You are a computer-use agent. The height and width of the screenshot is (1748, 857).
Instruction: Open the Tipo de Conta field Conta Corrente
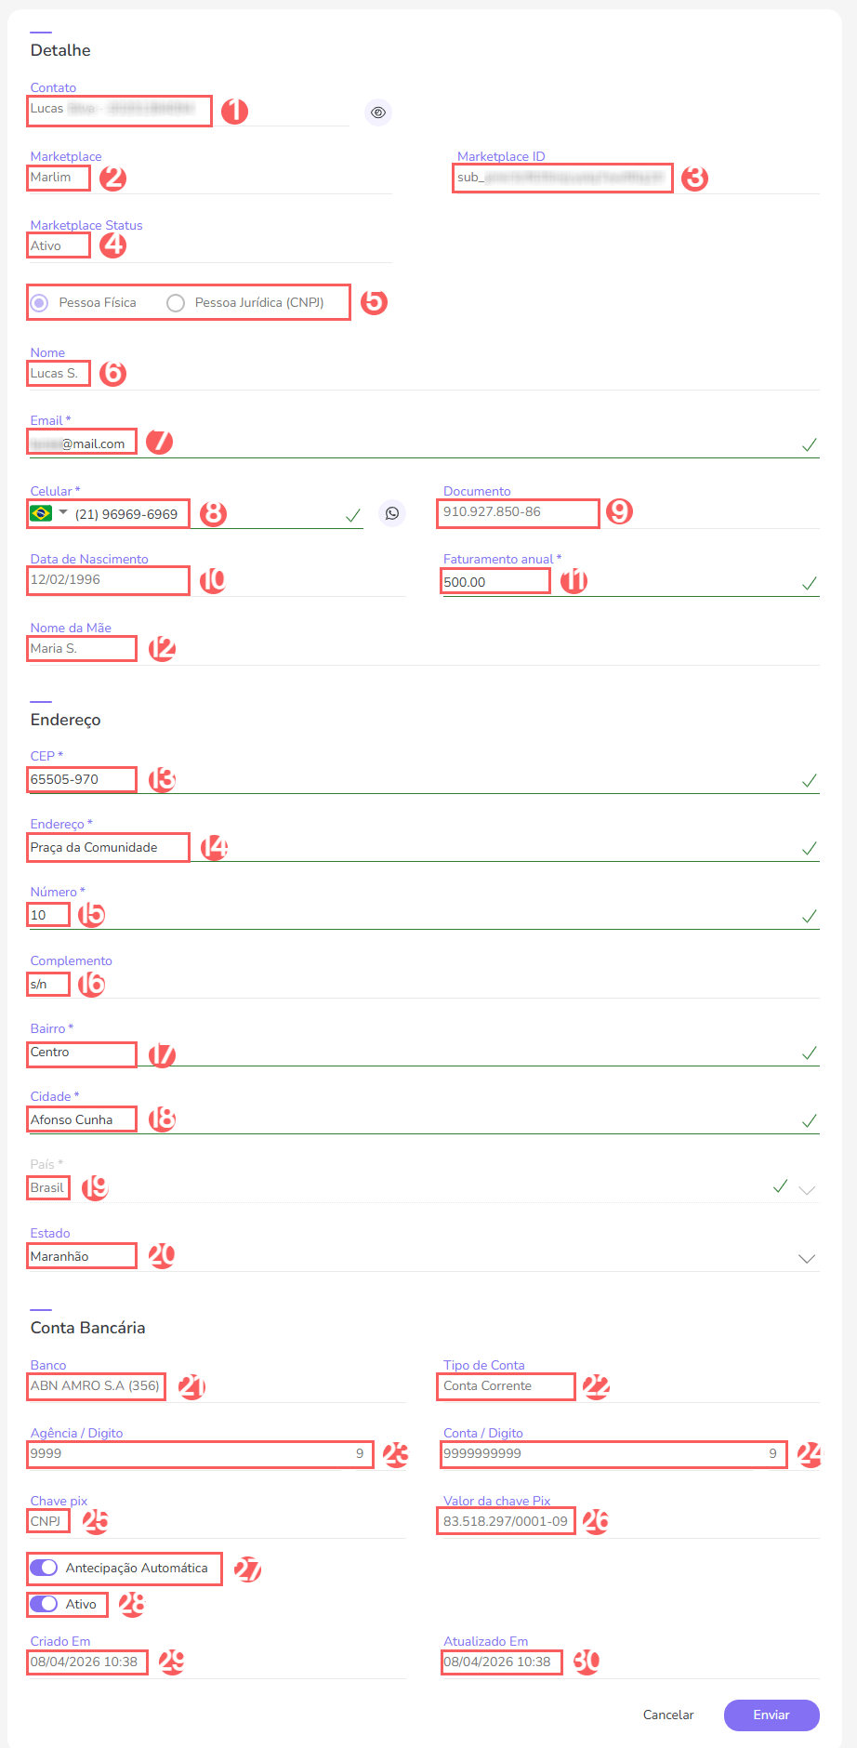tap(505, 1385)
